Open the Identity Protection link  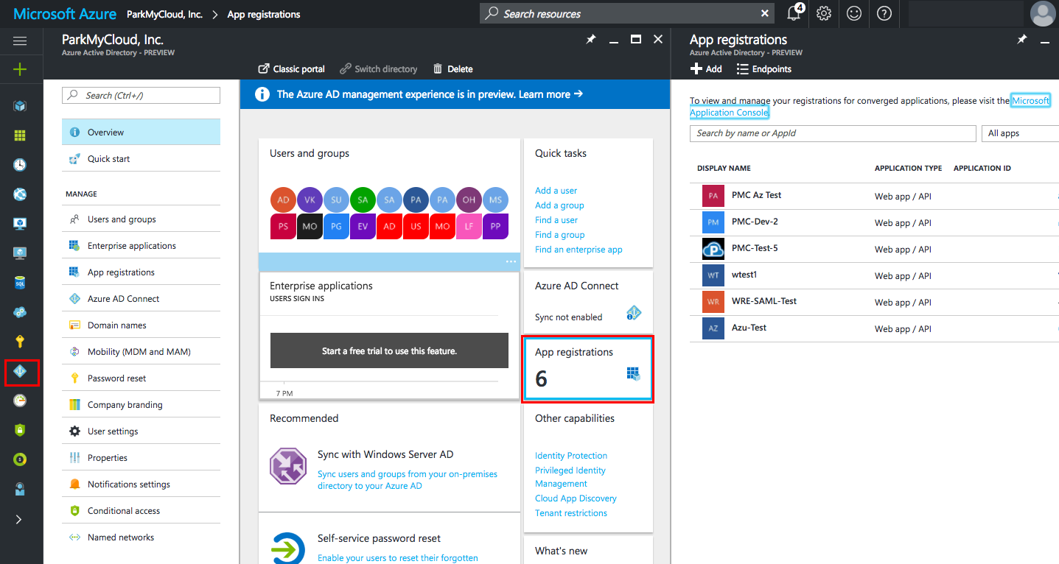coord(571,456)
